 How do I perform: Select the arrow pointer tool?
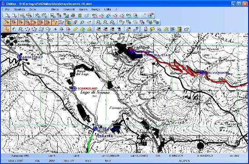(7, 29)
